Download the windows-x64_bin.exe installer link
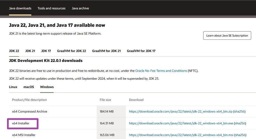Screen dimensions: 256x139 [x=181, y=123]
